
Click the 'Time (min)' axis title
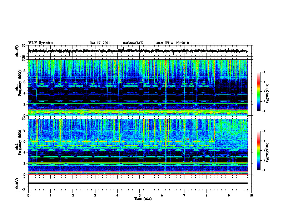143,199
